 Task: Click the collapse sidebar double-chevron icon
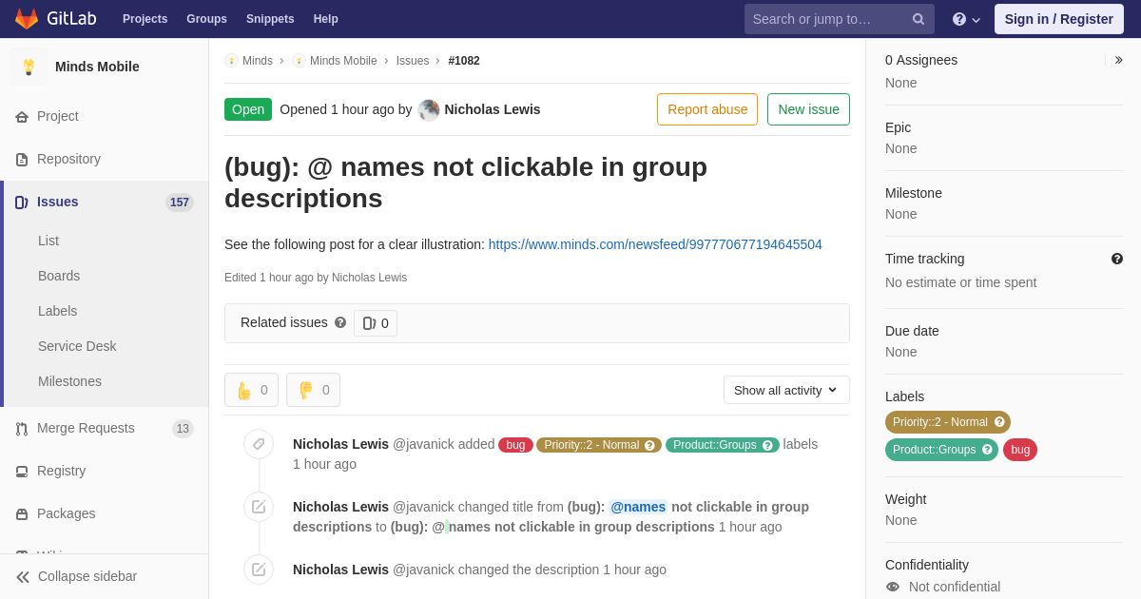pos(23,577)
